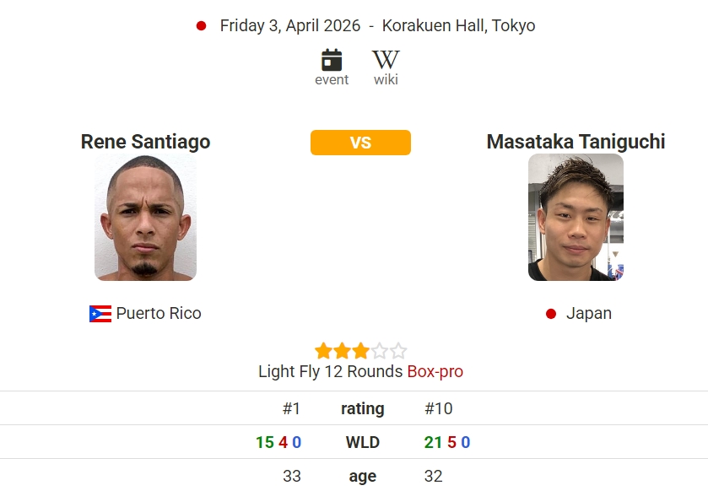The height and width of the screenshot is (491, 708).
Task: Click the WLD row label
Action: tap(363, 441)
